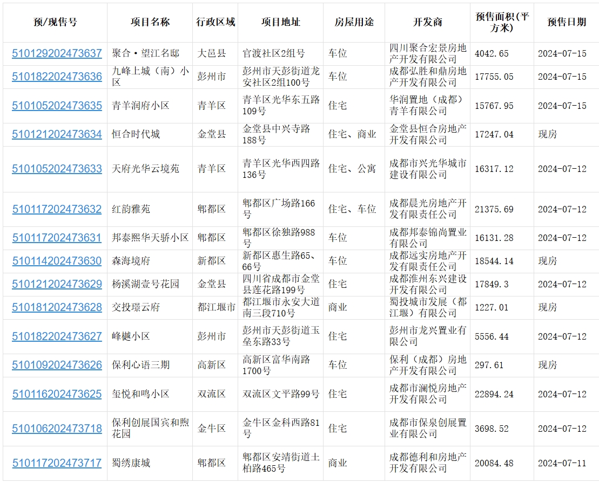Click usage cell 住宅、公寓

click(x=352, y=169)
